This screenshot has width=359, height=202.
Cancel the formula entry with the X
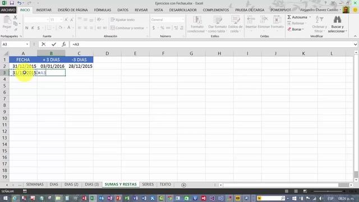[44, 44]
